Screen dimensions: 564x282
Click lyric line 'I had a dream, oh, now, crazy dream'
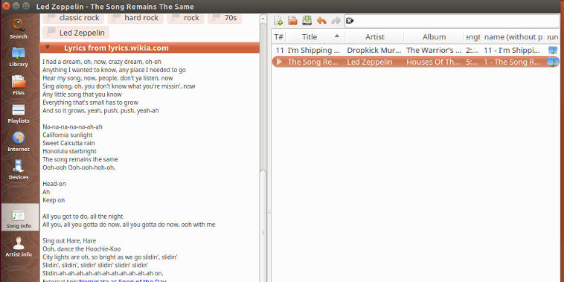point(102,62)
